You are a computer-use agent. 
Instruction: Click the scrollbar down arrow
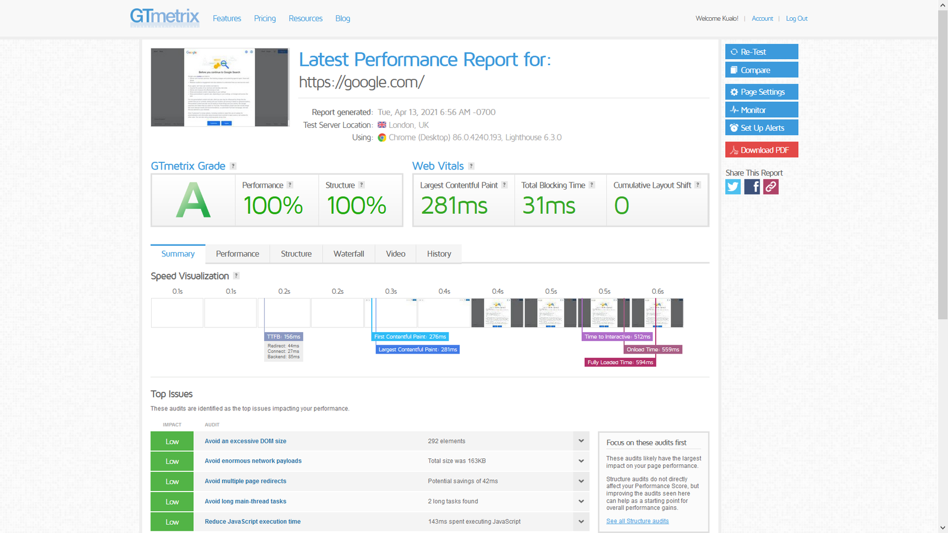point(943,528)
